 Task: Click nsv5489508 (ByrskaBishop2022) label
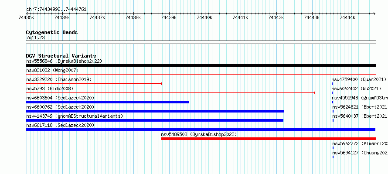click(199, 134)
